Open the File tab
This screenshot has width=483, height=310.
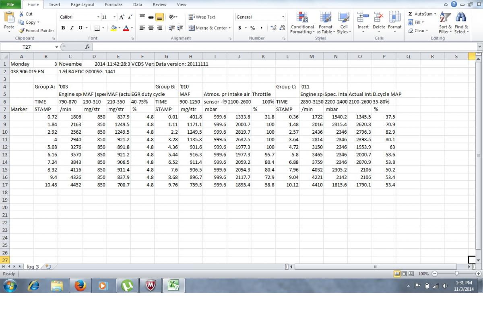tap(10, 5)
